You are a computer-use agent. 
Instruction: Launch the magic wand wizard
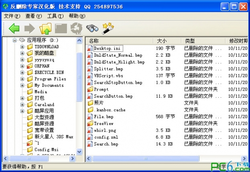point(108,28)
